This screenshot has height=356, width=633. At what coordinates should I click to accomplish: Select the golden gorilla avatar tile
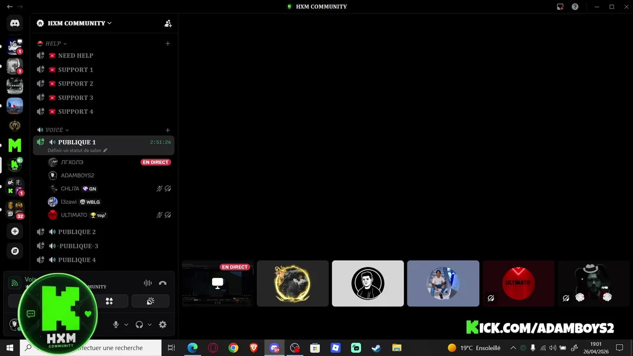(x=293, y=283)
